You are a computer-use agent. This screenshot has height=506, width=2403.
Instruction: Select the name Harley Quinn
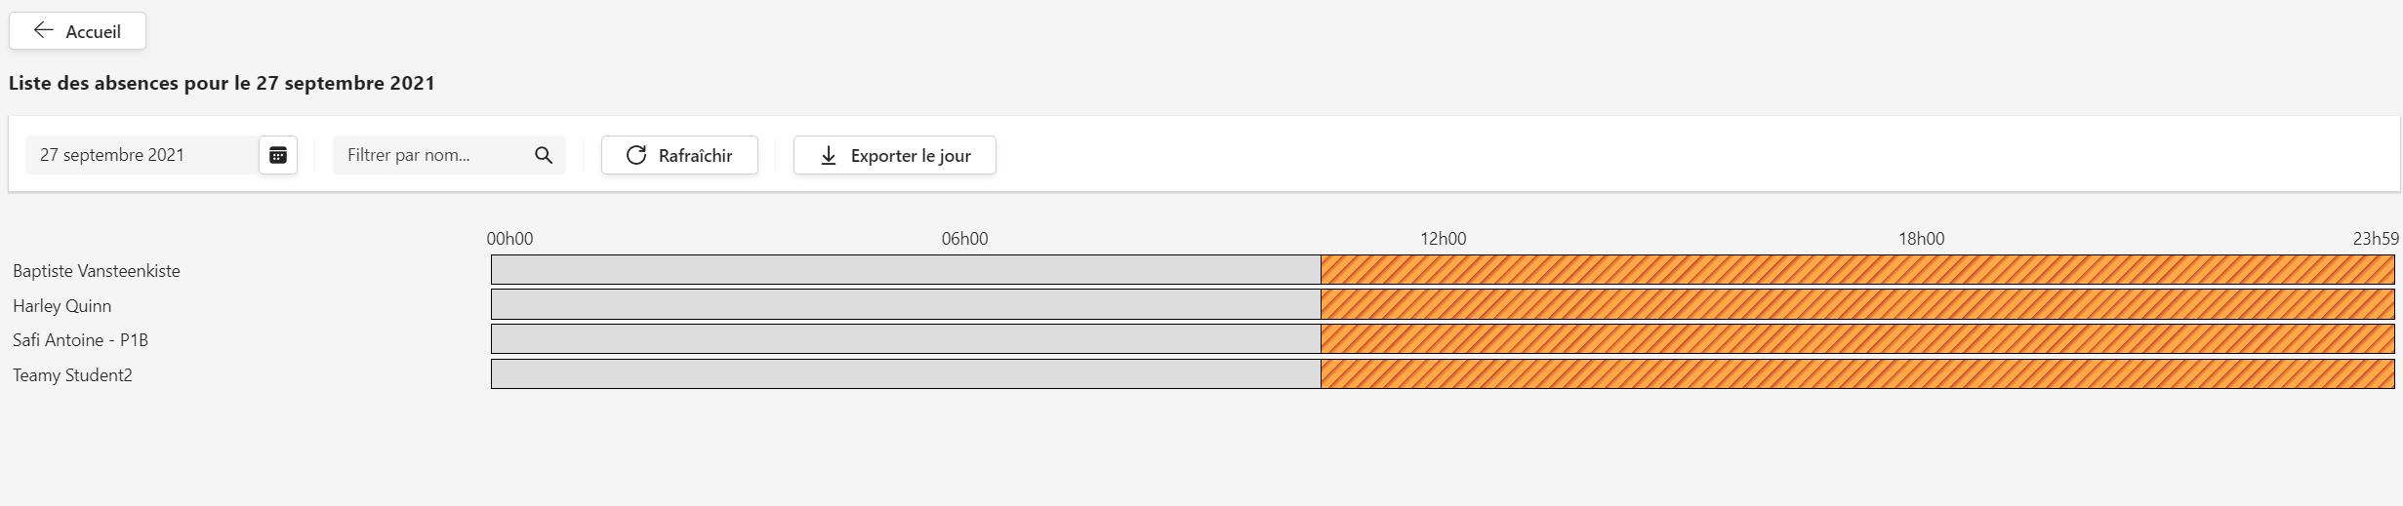(61, 306)
